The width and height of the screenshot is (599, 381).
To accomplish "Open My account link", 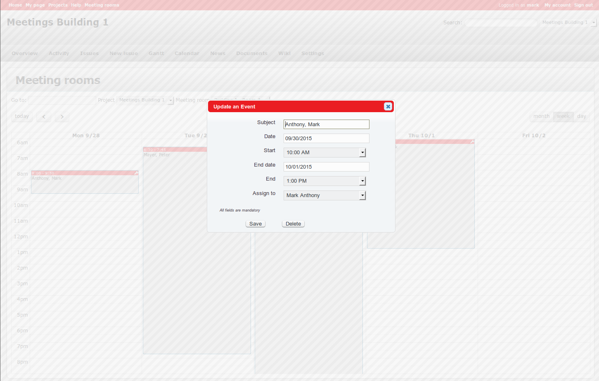I will pos(557,5).
